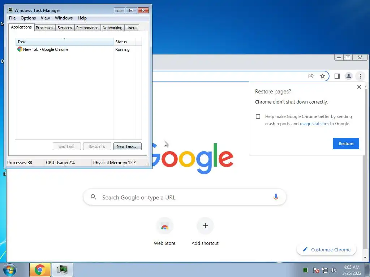Click the share page icon
This screenshot has width=370, height=277.
(311, 76)
